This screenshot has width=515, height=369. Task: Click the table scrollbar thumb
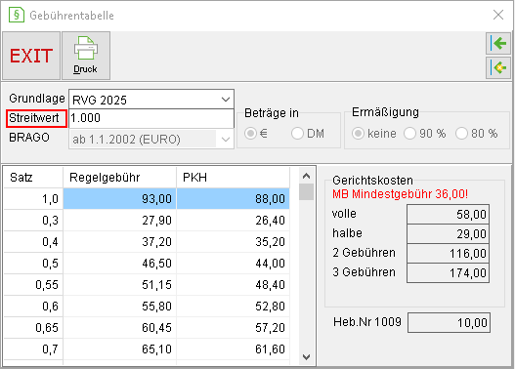pos(306,192)
